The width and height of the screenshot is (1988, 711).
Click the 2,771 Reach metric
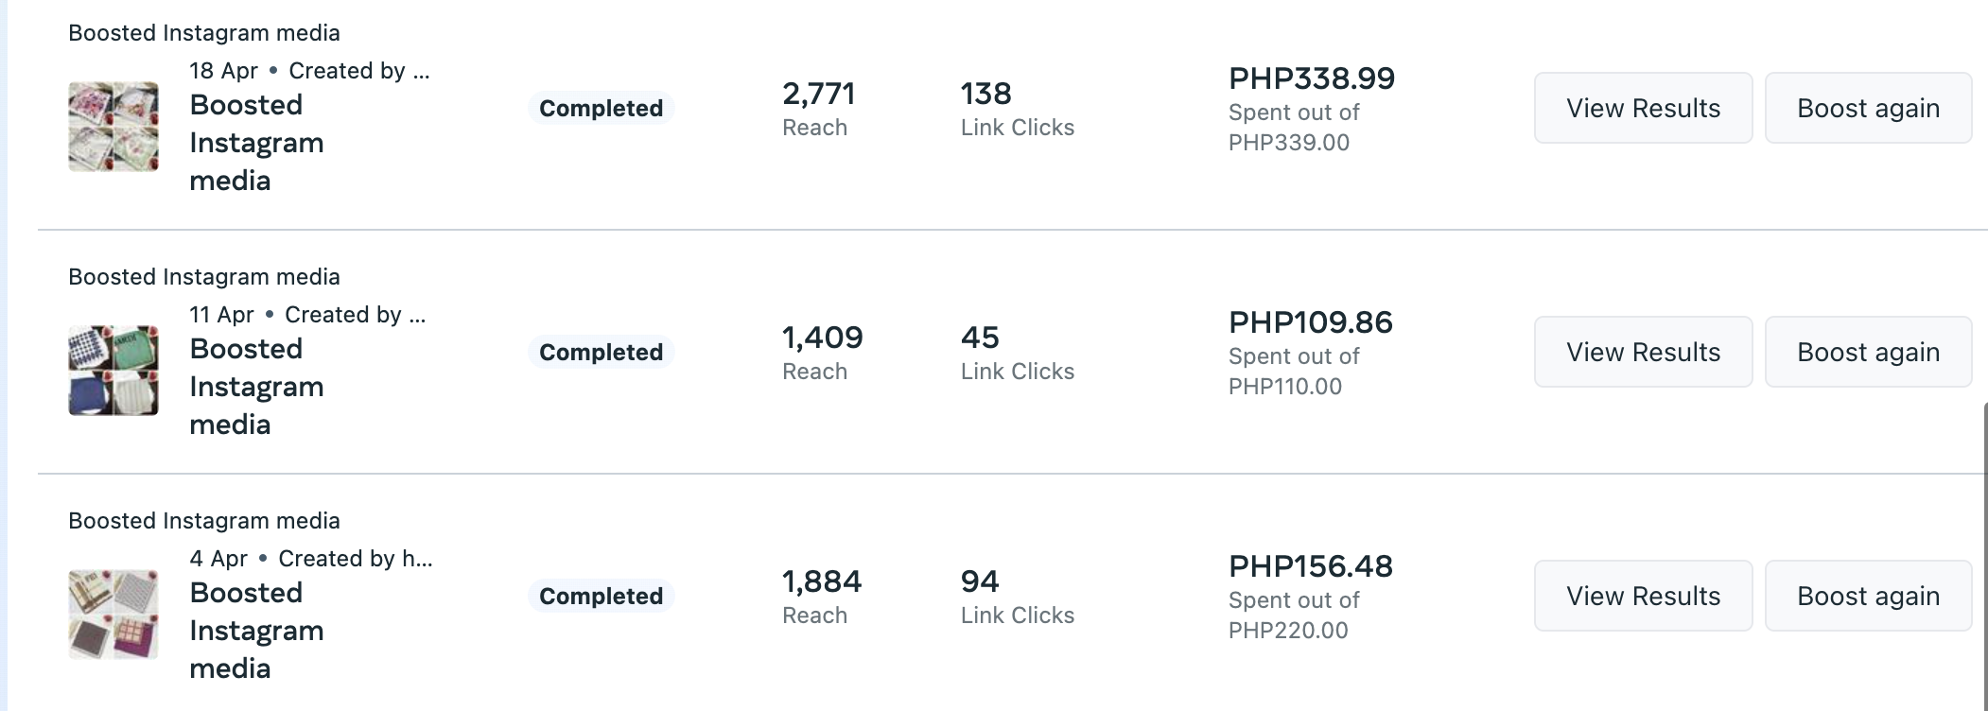click(818, 95)
